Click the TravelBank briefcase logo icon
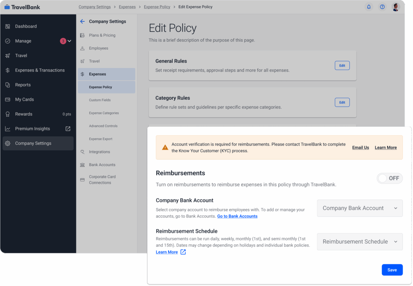Image resolution: width=413 pixels, height=286 pixels. click(x=7, y=7)
